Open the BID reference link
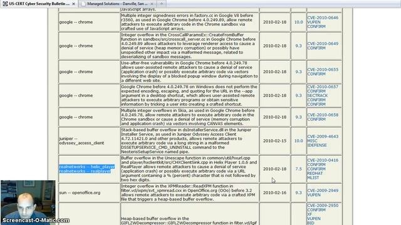The image size is (401, 225). [x=311, y=223]
